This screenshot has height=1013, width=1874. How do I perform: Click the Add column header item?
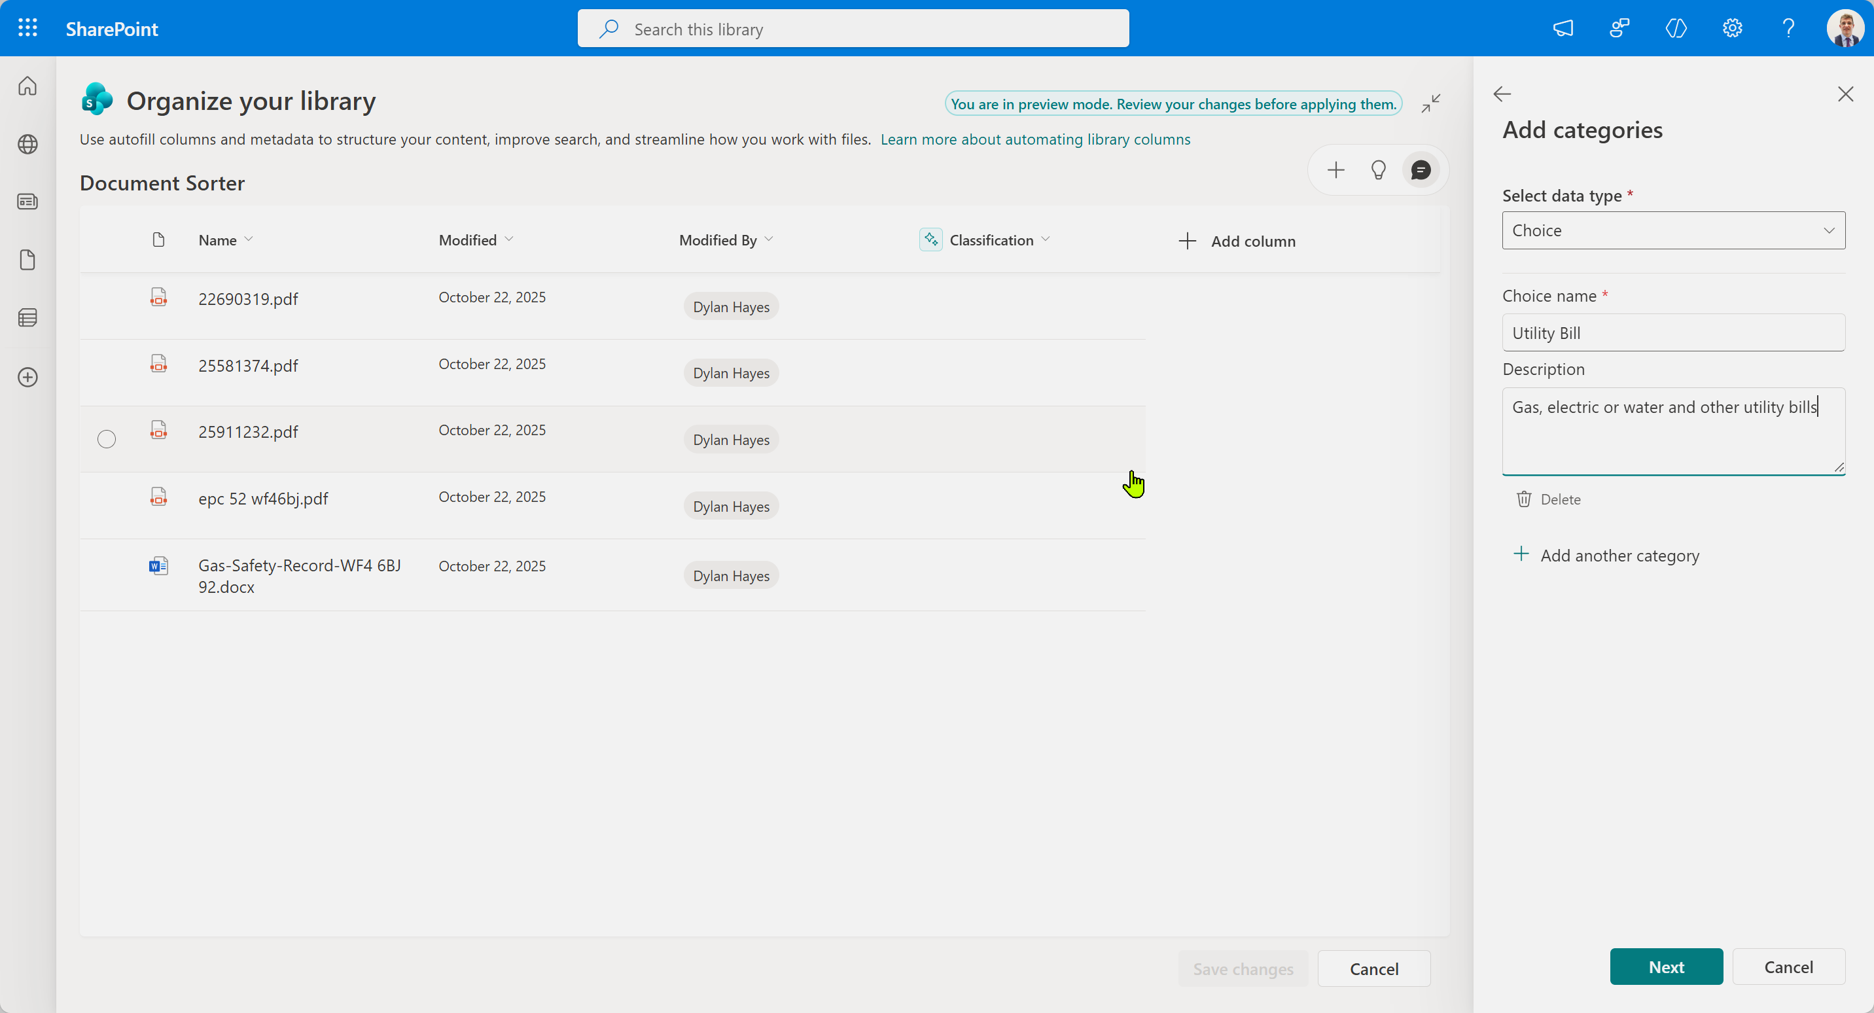pyautogui.click(x=1237, y=241)
